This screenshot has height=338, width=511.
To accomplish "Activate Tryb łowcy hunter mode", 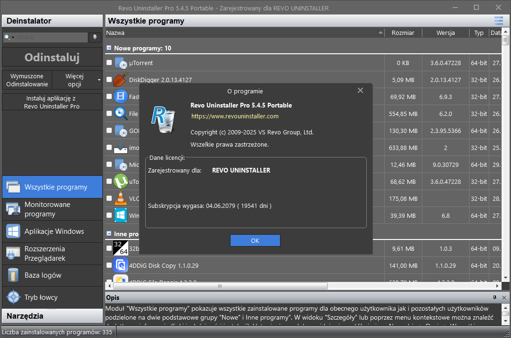I will [x=52, y=297].
